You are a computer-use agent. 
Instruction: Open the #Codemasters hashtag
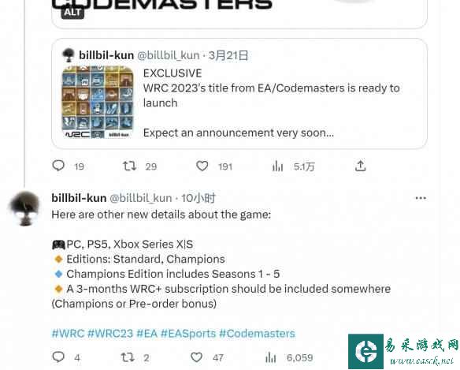(x=257, y=334)
